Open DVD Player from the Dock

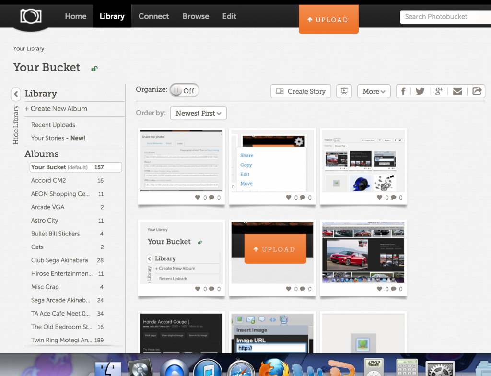374,367
